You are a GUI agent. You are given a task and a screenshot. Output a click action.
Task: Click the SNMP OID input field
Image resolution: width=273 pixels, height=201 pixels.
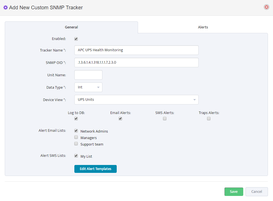(x=136, y=62)
